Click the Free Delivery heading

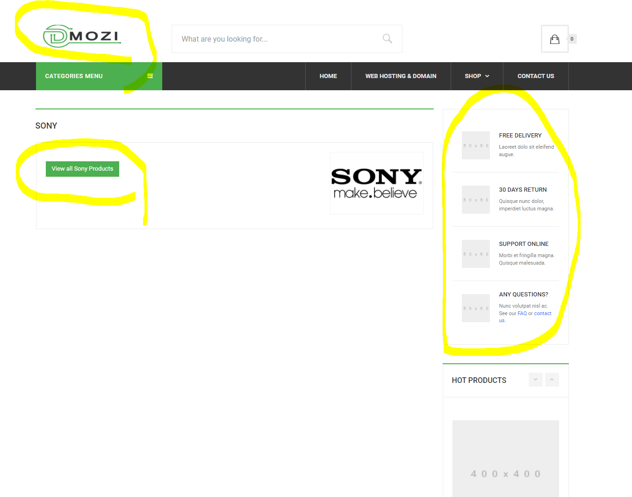[x=520, y=136]
